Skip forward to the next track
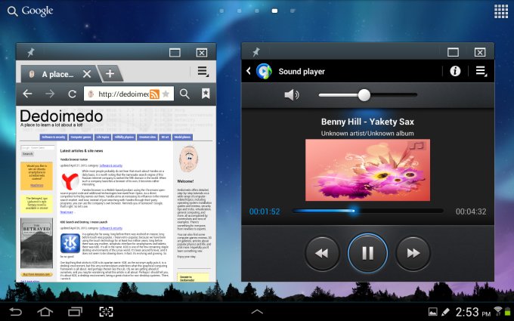Screen dimensions: 514x321 [413, 253]
